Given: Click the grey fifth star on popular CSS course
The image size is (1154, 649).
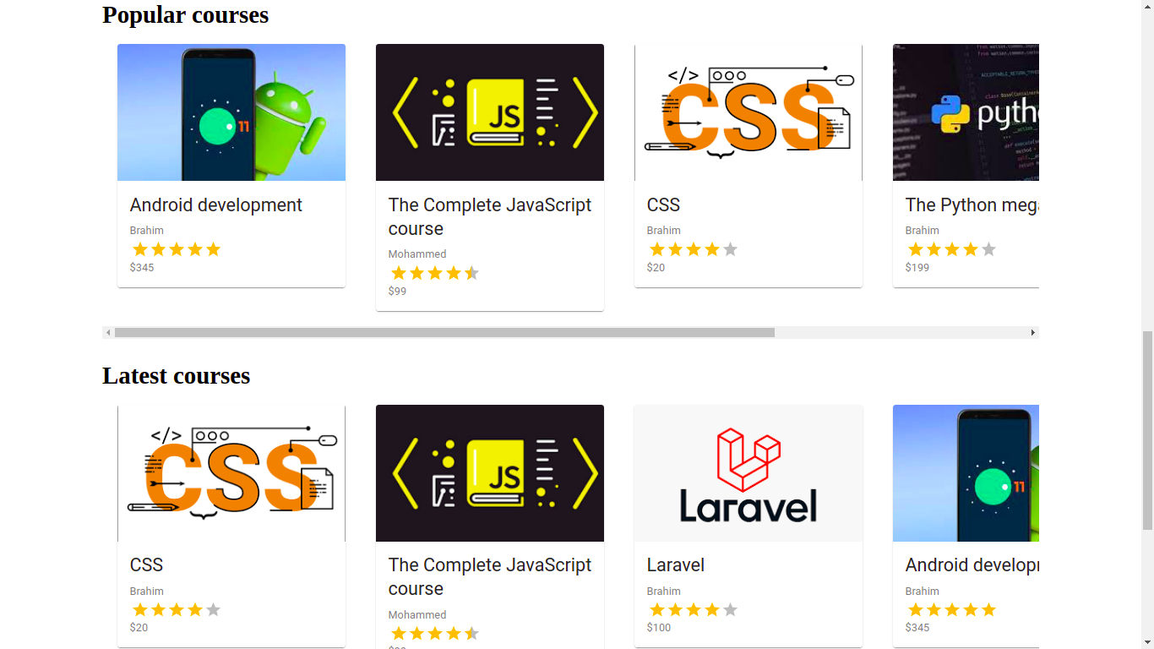Looking at the screenshot, I should coord(730,249).
